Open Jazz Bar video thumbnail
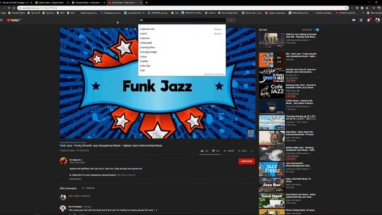This screenshot has height=215, width=382. point(272,185)
